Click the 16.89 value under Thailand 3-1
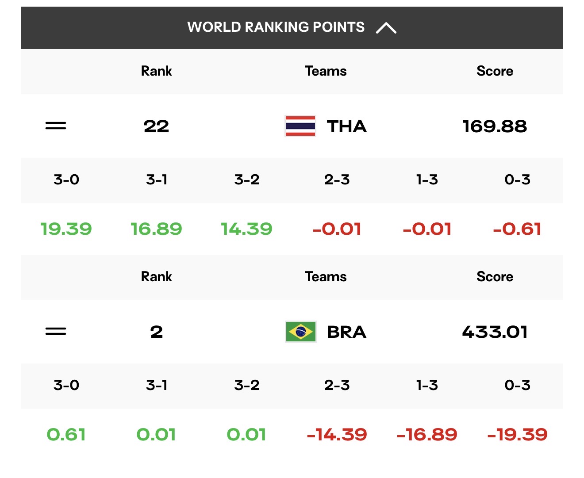584x478 pixels. tap(156, 229)
